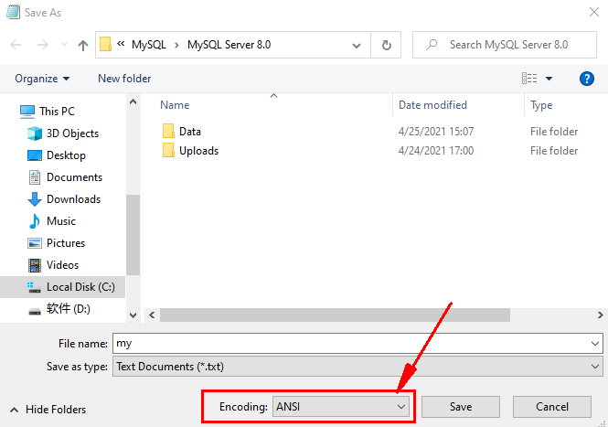The width and height of the screenshot is (608, 427).
Task: Collapse the pane with Hide Folders
Action: [x=48, y=410]
